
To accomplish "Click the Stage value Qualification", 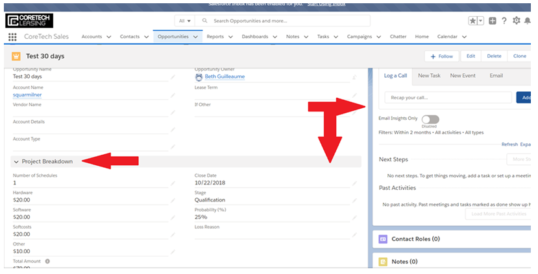I will click(210, 200).
